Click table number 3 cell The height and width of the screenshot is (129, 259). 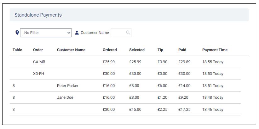click(14, 110)
